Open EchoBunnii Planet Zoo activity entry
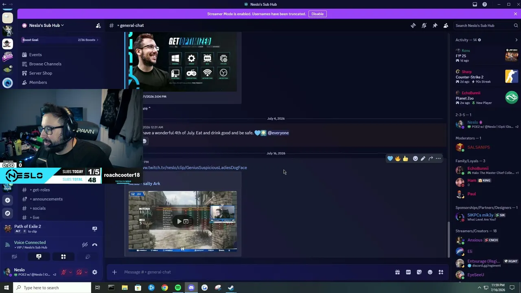The height and width of the screenshot is (293, 521). point(487,98)
